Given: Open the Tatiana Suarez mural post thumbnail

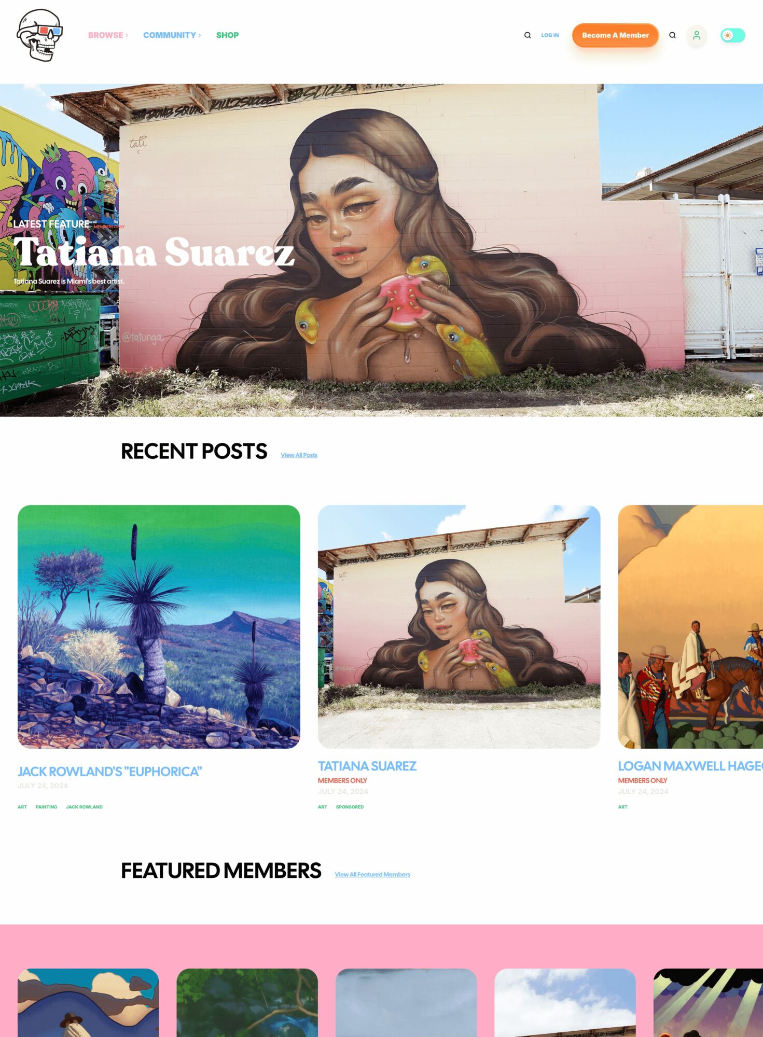Looking at the screenshot, I should pos(459,626).
